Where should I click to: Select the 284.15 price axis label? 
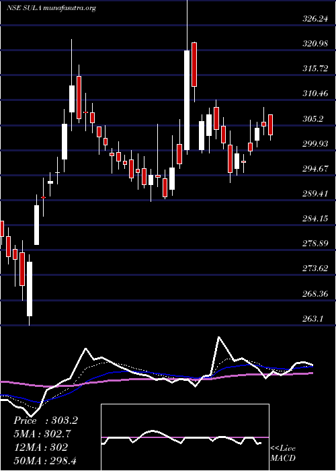click(x=315, y=219)
